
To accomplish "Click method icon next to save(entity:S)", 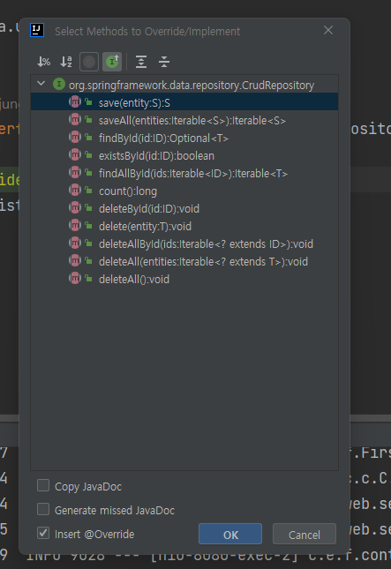I will [x=75, y=102].
